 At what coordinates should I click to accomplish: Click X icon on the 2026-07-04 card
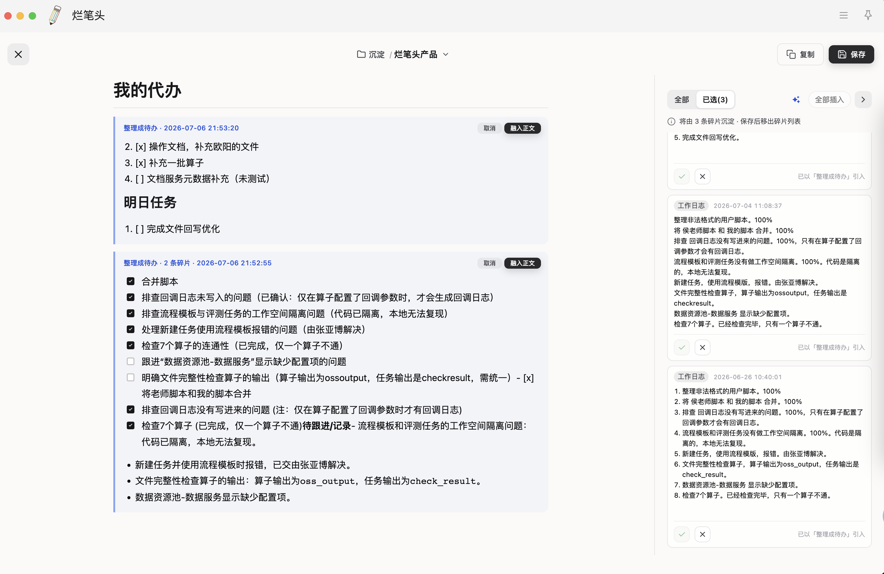[x=702, y=347]
